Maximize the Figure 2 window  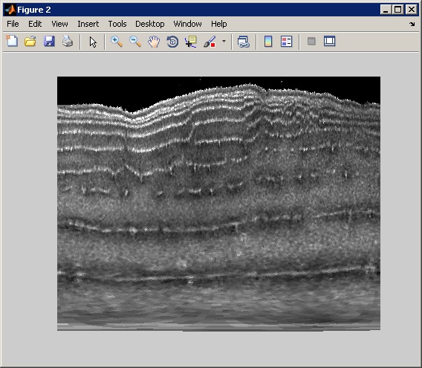click(x=397, y=10)
